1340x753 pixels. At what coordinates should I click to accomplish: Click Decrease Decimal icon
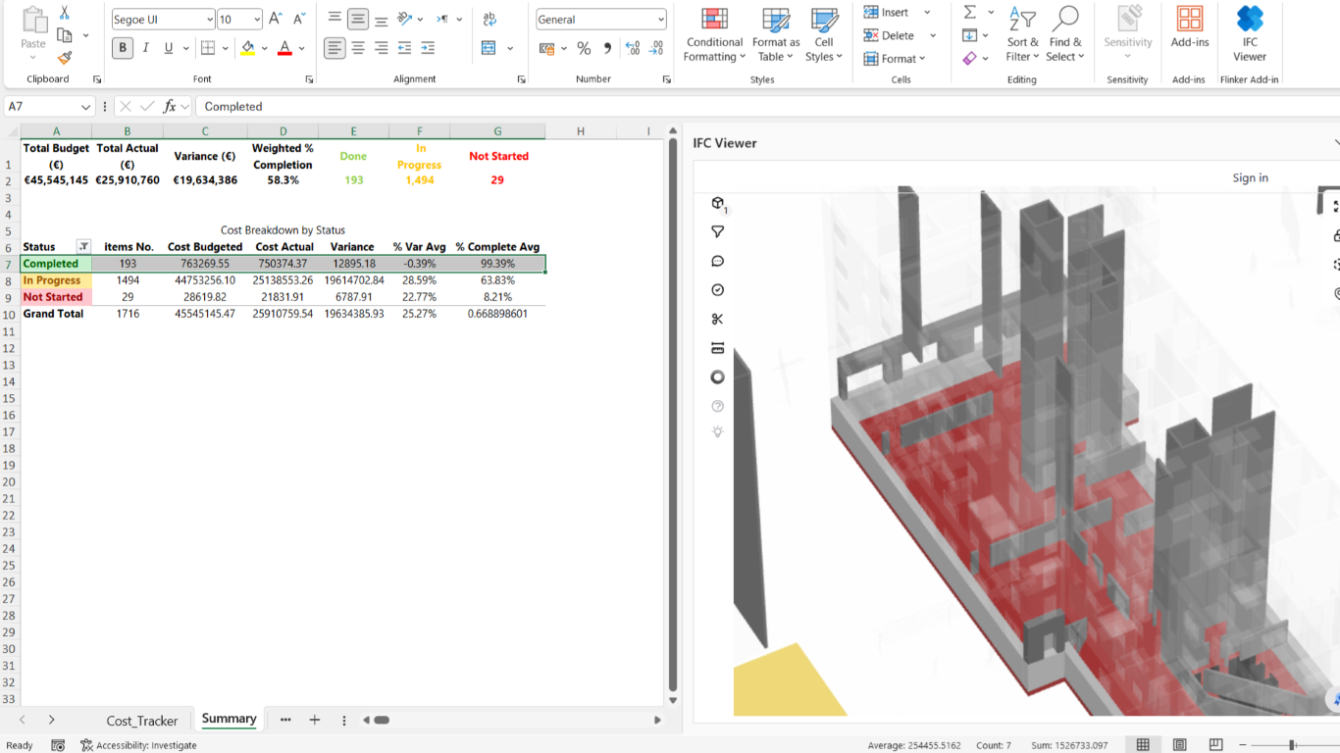(655, 48)
